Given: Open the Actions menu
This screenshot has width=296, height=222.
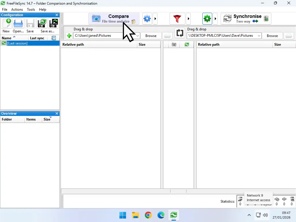Looking at the screenshot, I should point(17,9).
